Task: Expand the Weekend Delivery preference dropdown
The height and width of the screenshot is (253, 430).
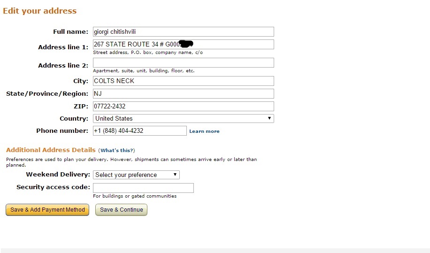Action: (136, 175)
